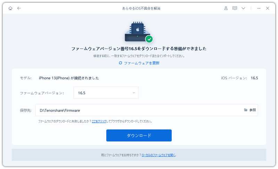
Task: Expand the title bar chevron menu
Action: tap(243, 8)
